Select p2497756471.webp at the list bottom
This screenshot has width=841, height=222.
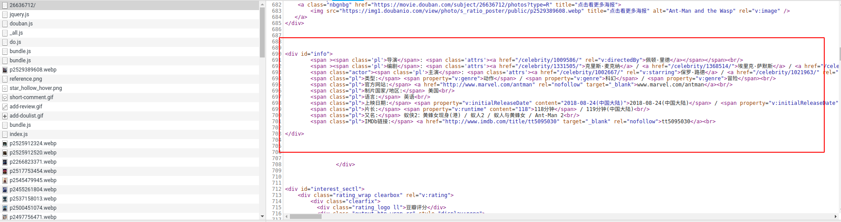pos(130,217)
